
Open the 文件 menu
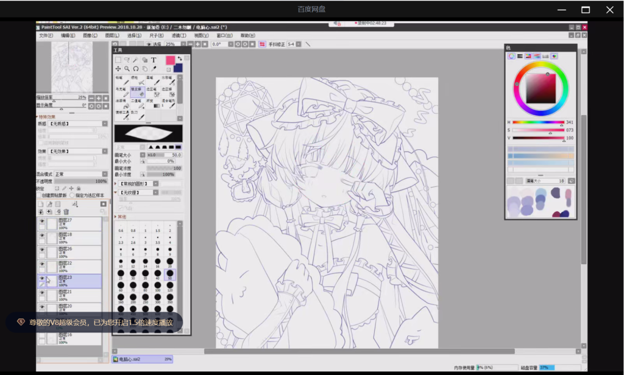(46, 35)
